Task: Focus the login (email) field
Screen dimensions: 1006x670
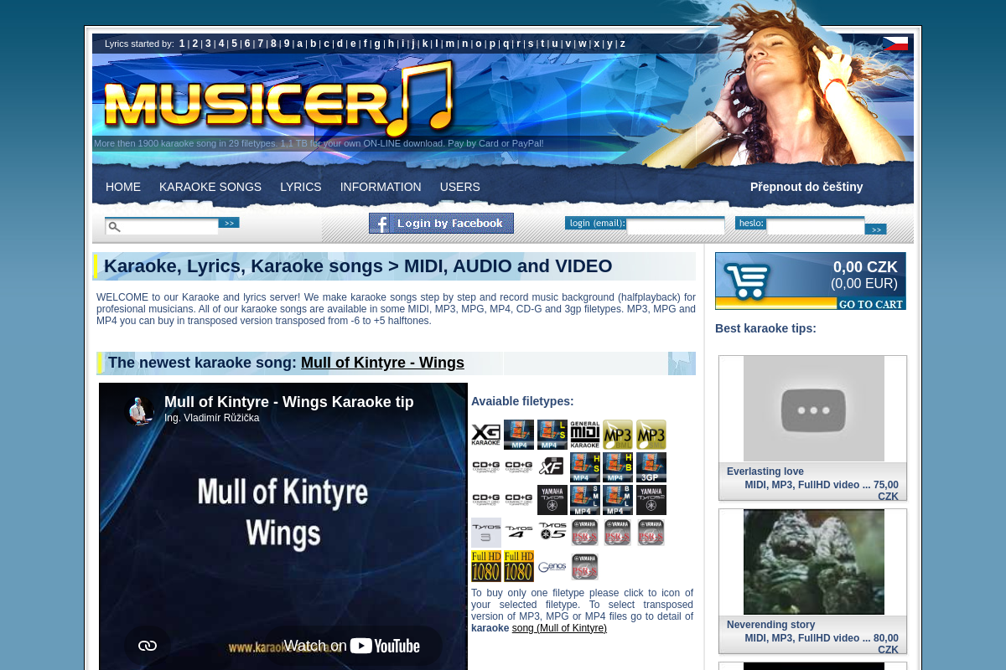Action: point(676,226)
